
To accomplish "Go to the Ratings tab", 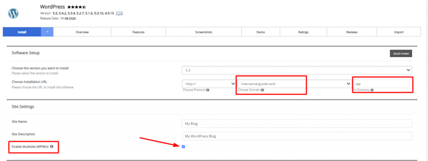I will point(303,32).
